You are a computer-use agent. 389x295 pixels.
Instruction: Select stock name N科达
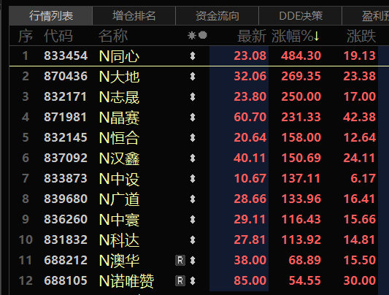[x=119, y=240]
